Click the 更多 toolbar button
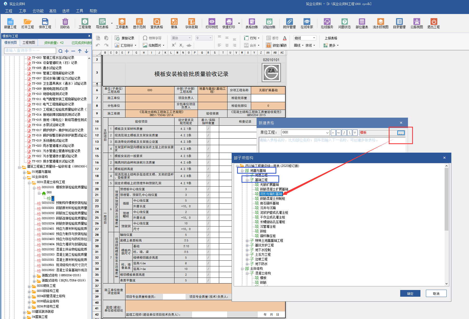 331,45
